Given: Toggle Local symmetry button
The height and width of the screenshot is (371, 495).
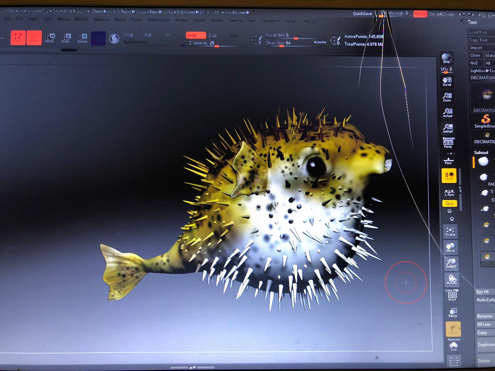Looking at the screenshot, I should [449, 176].
